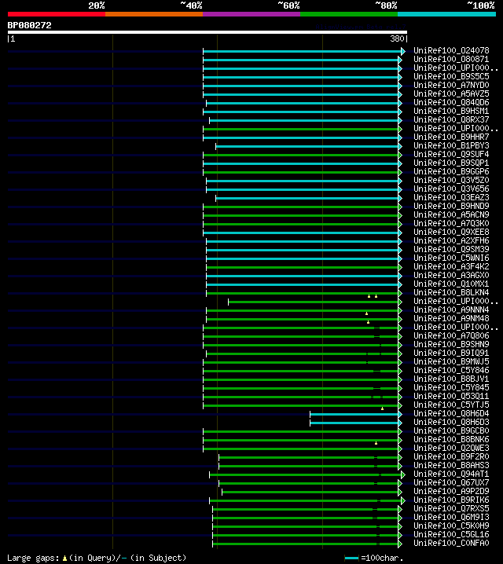The width and height of the screenshot is (503, 564).
Task: Click the orange ~40% identity legend segment
Action: [x=154, y=14]
